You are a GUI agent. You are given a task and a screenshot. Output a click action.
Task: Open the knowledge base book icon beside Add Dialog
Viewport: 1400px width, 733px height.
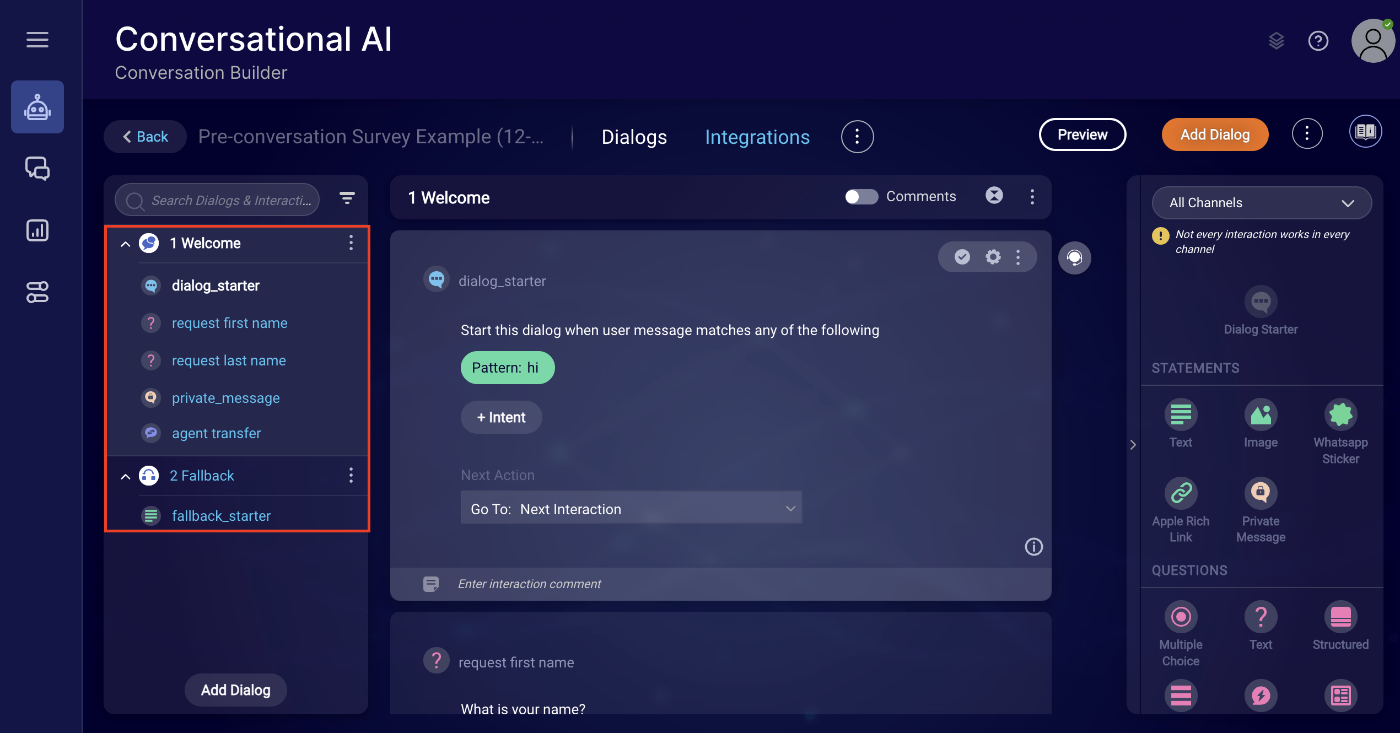(1365, 131)
